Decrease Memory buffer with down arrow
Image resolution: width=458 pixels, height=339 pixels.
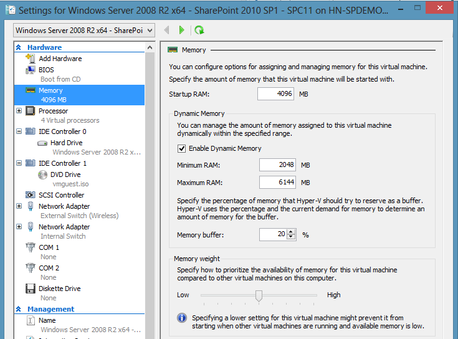click(x=291, y=237)
